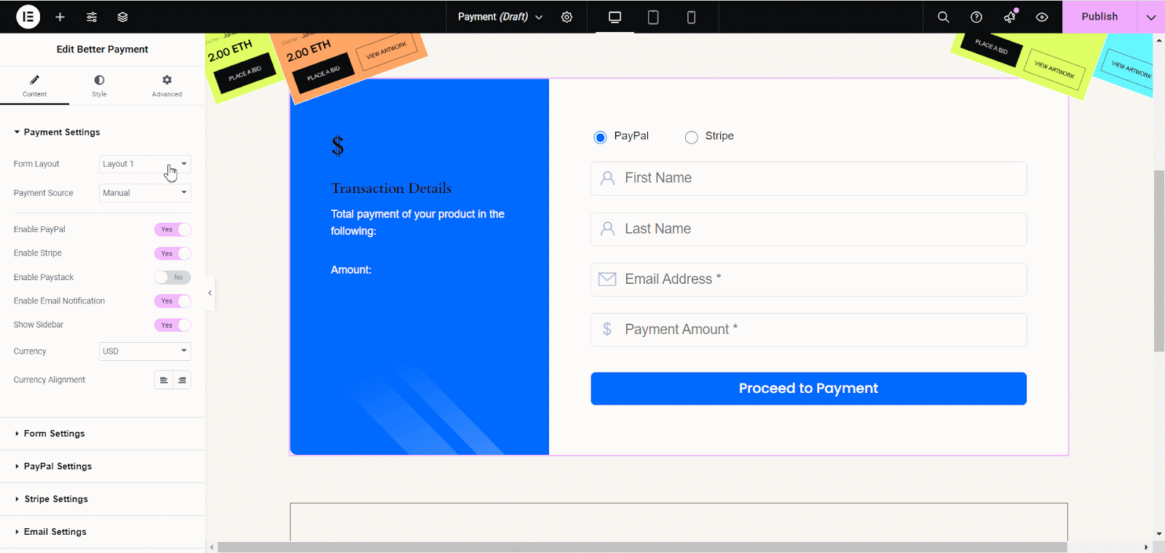Switch to mobile device view
Screen dimensions: 1165x553
click(691, 17)
